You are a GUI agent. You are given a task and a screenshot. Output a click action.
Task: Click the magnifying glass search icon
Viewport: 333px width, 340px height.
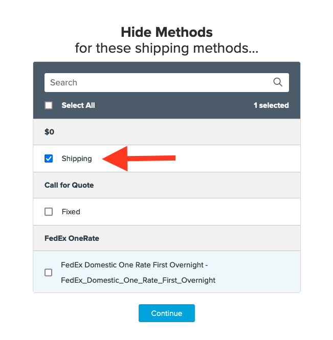(x=278, y=82)
